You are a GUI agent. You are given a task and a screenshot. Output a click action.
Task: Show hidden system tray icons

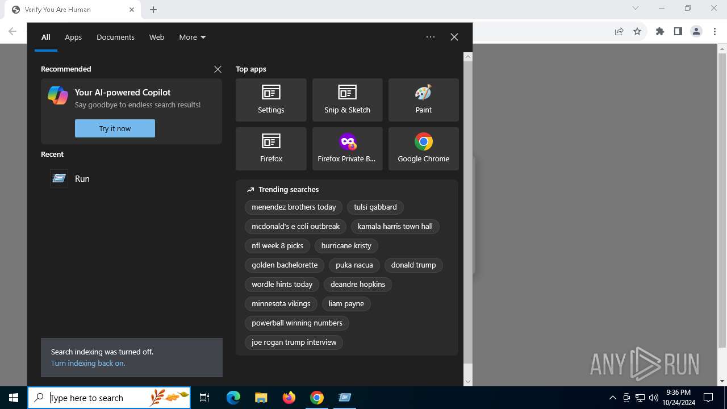pyautogui.click(x=613, y=398)
